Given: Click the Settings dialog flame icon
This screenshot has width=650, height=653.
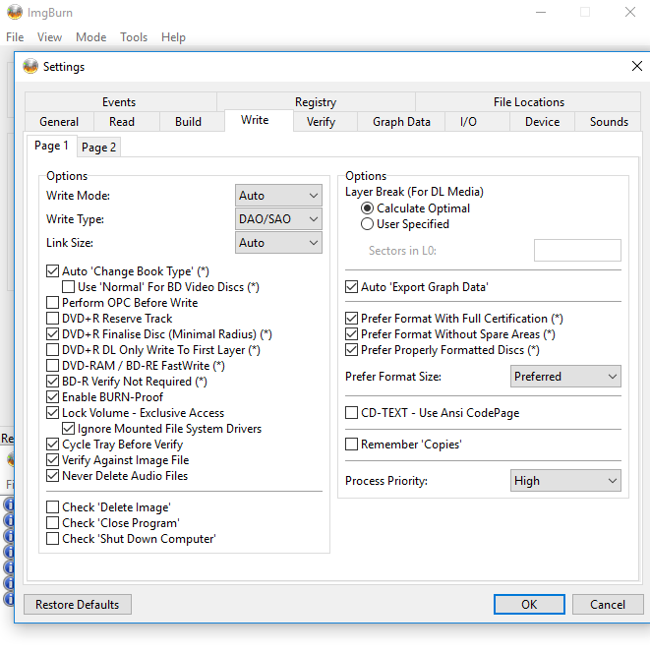Looking at the screenshot, I should [30, 67].
